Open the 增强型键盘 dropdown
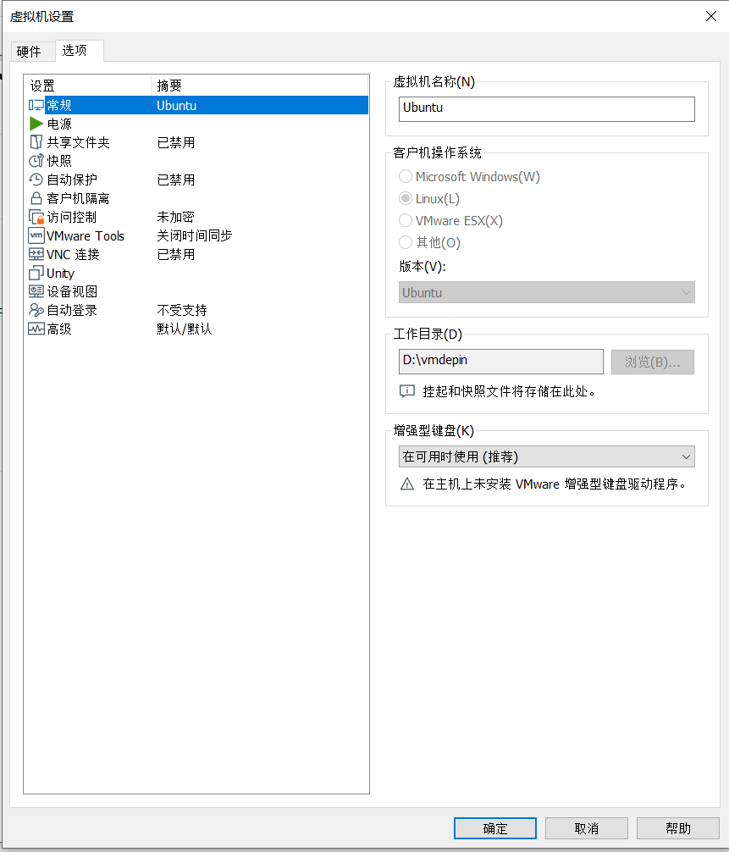The image size is (729, 852). 546,456
